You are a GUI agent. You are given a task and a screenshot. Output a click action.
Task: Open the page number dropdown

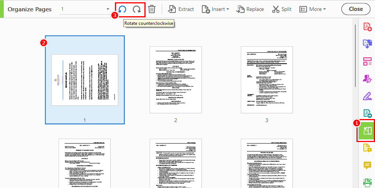pyautogui.click(x=108, y=9)
